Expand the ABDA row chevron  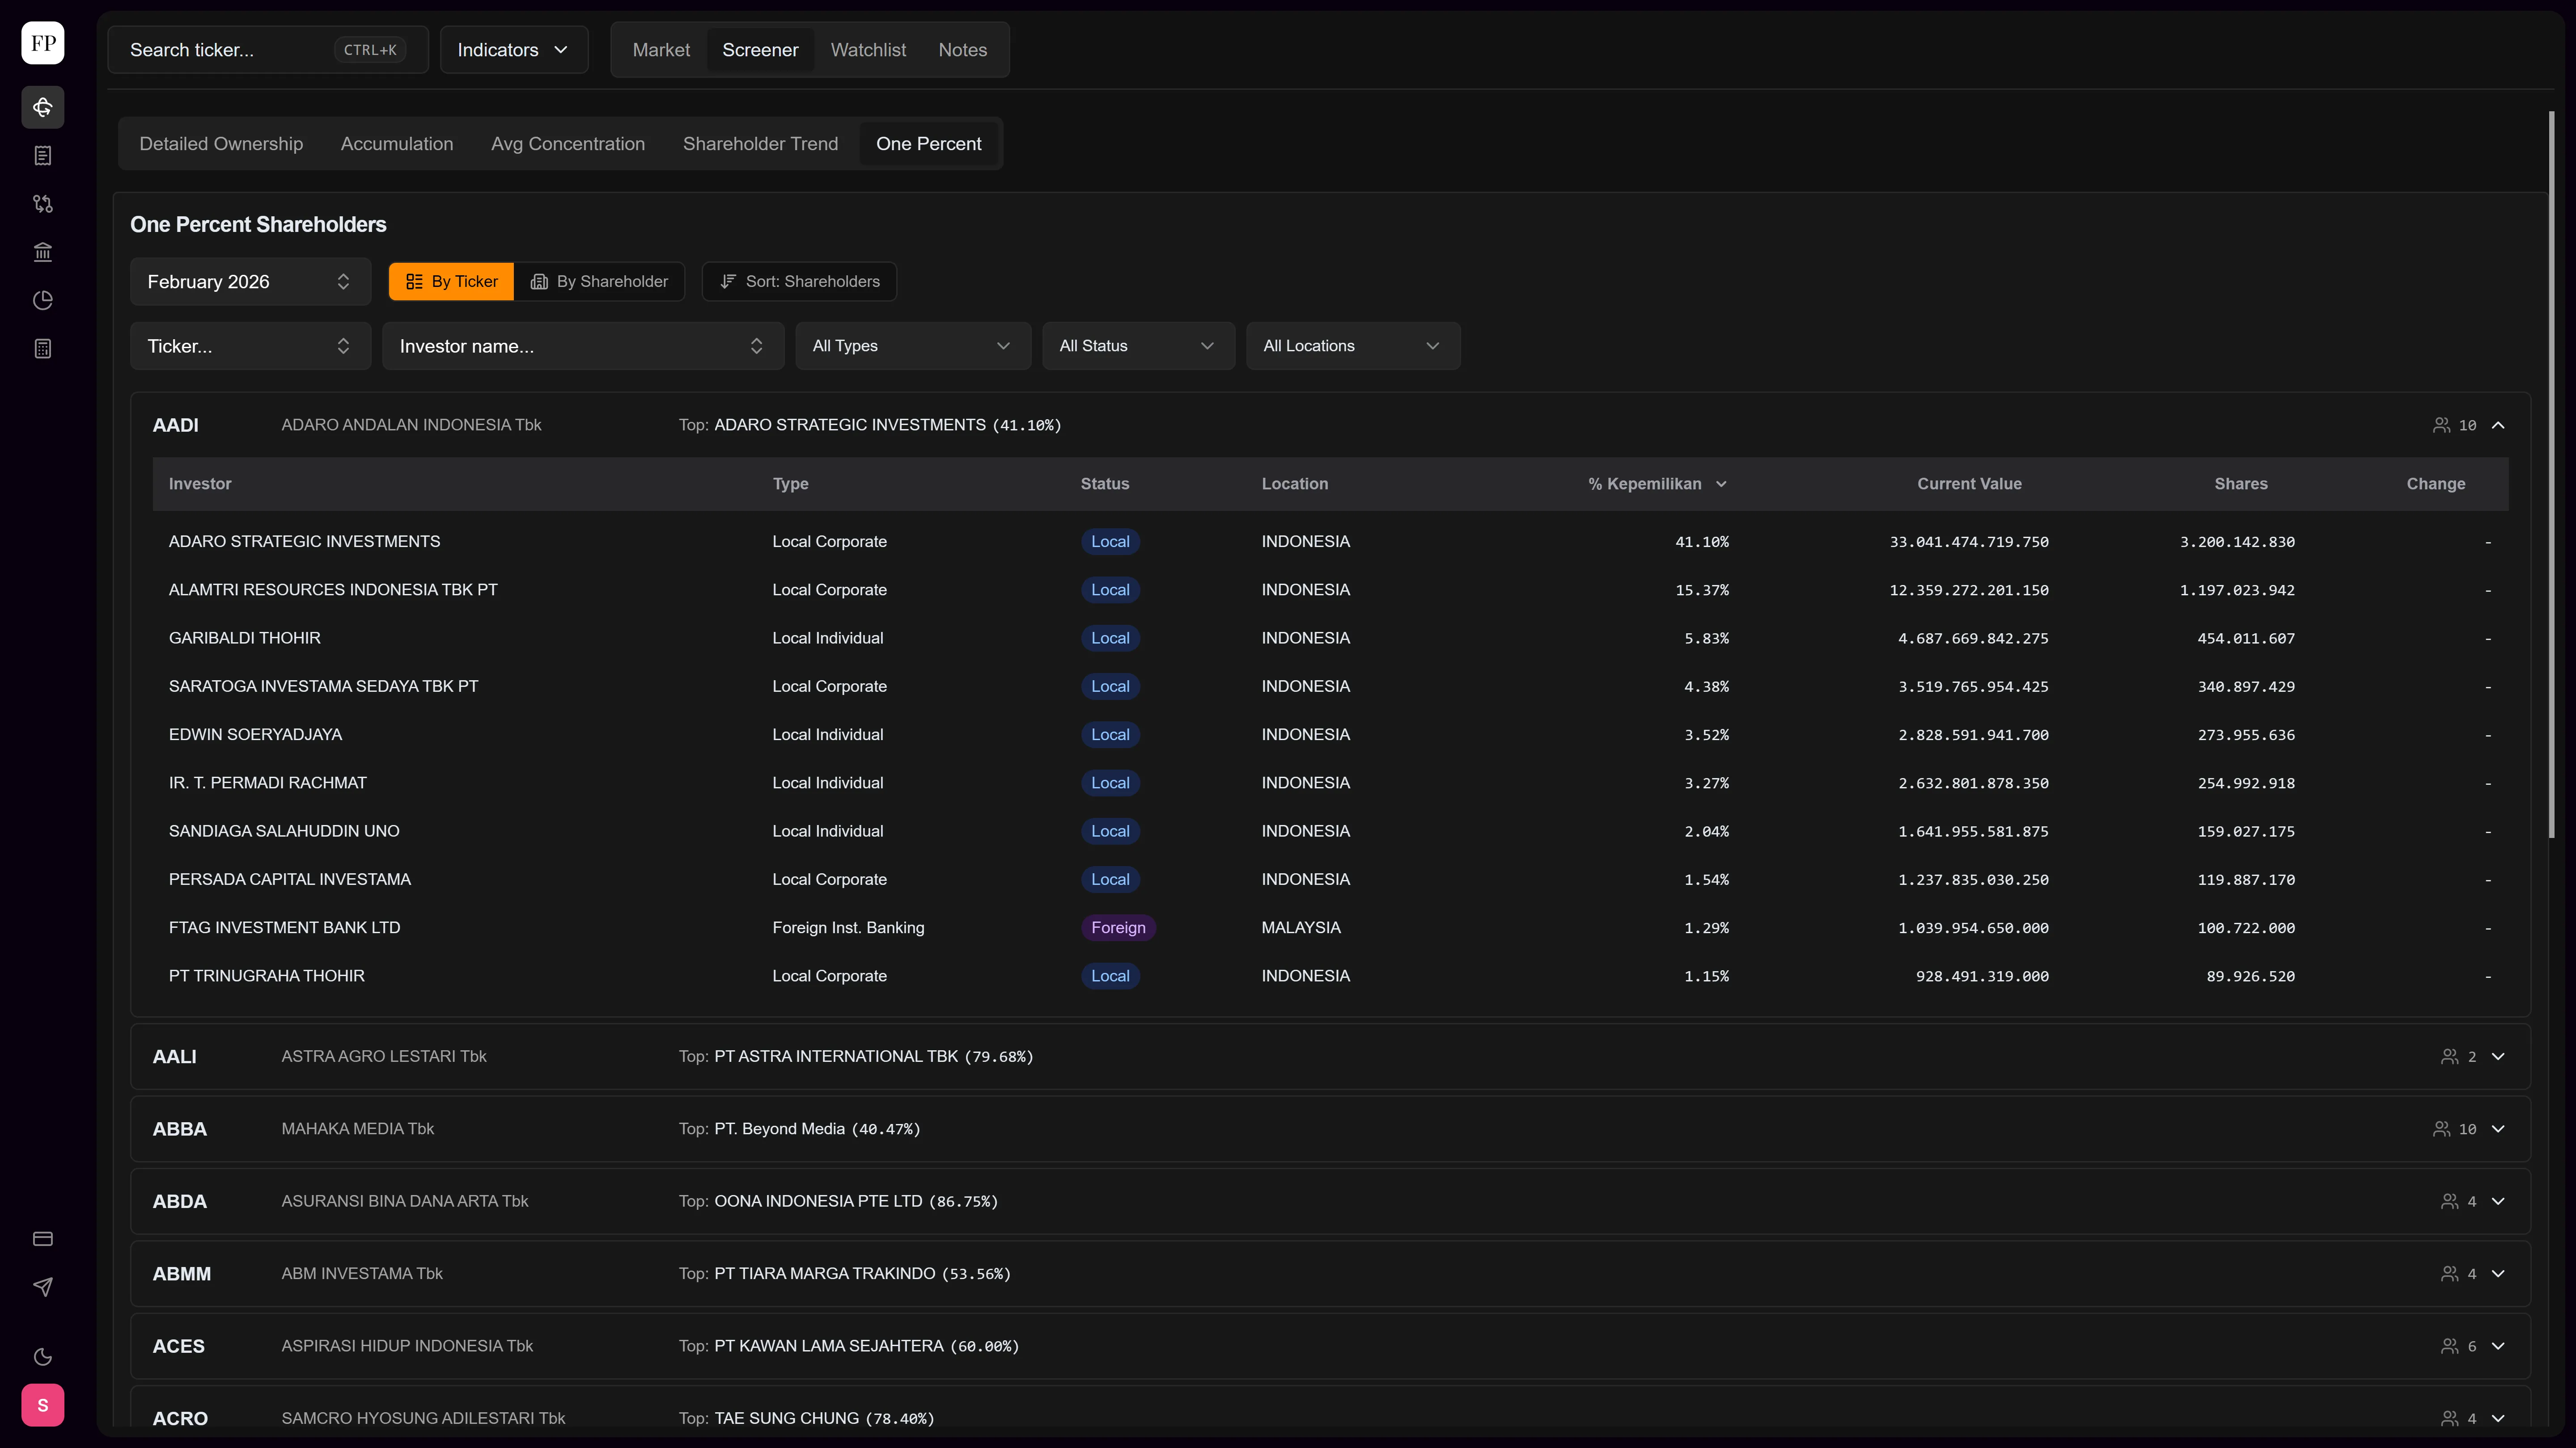pyautogui.click(x=2498, y=1201)
